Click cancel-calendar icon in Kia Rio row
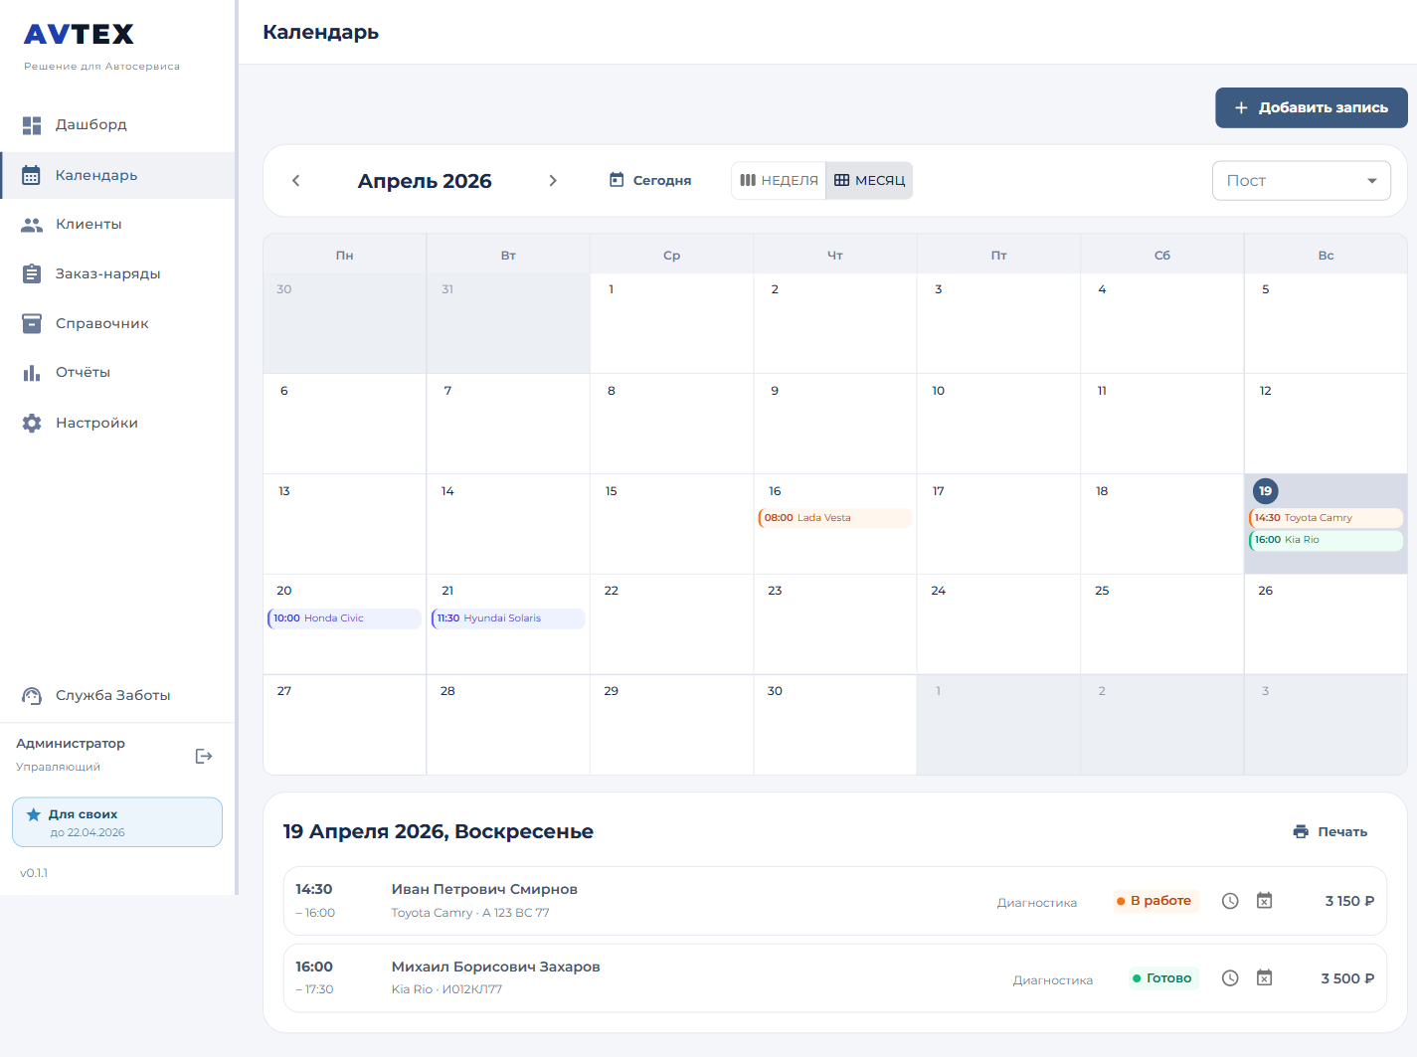The width and height of the screenshot is (1417, 1057). click(x=1264, y=978)
